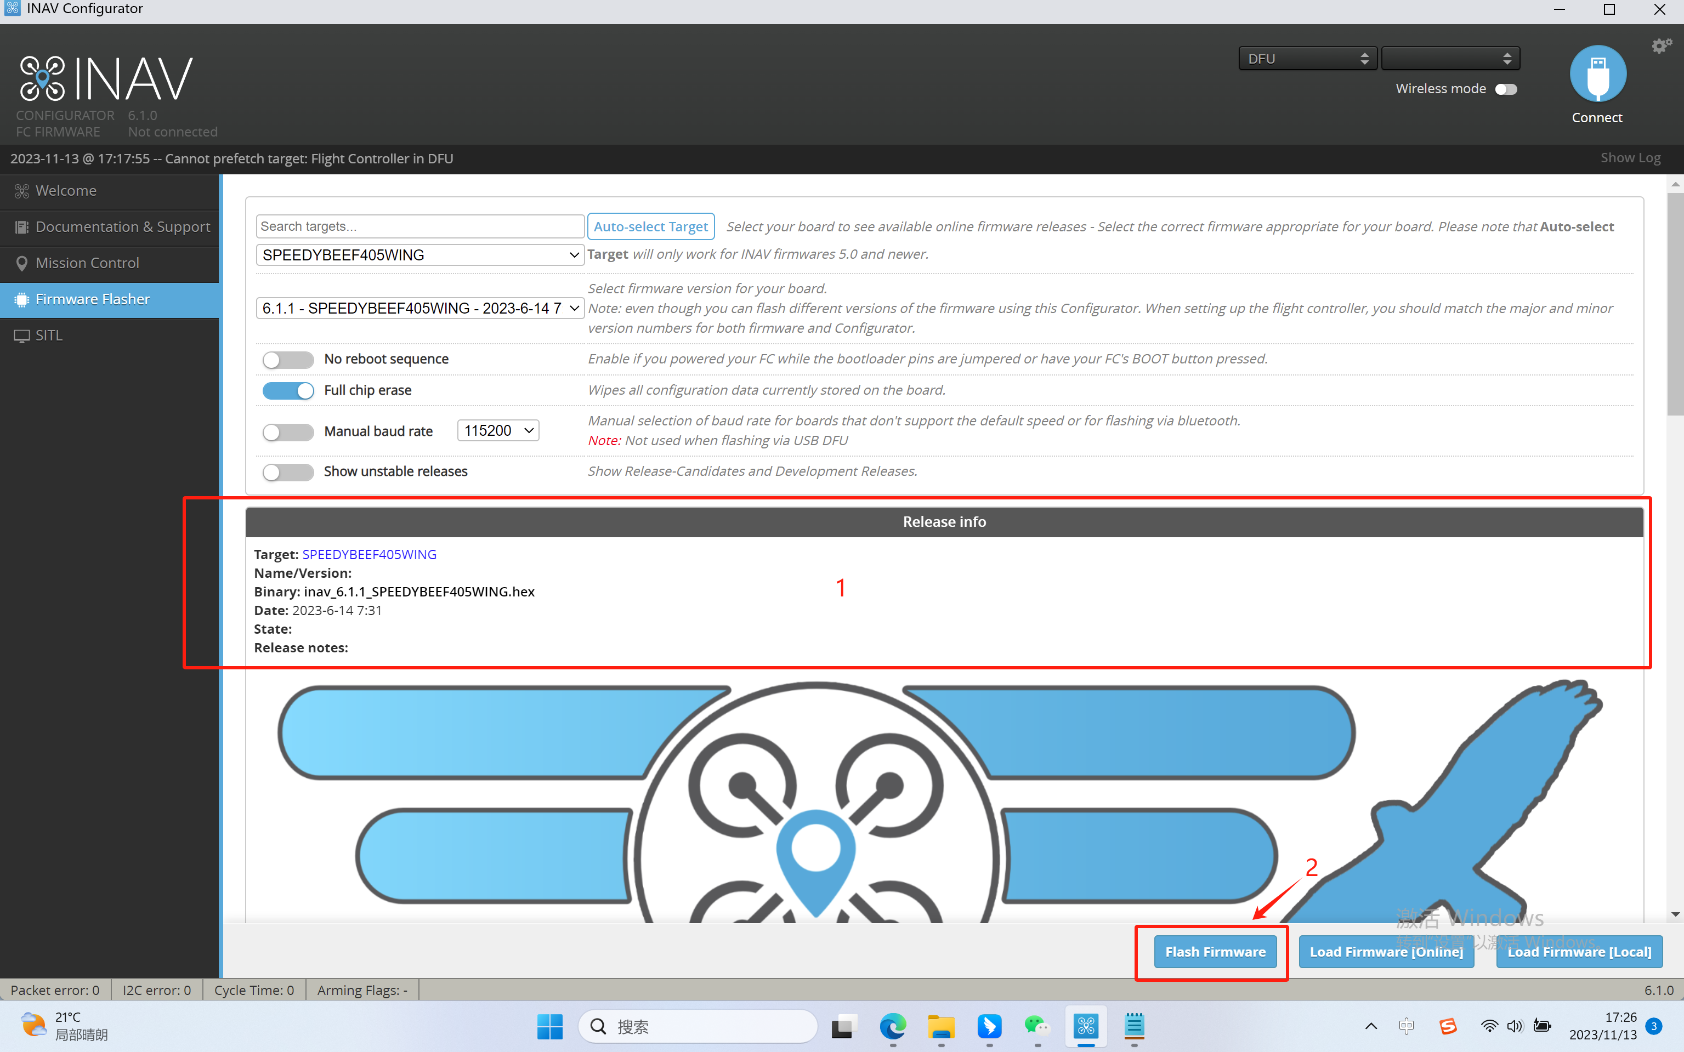Click the Release info header bar
Image resolution: width=1684 pixels, height=1052 pixels.
[x=944, y=522]
